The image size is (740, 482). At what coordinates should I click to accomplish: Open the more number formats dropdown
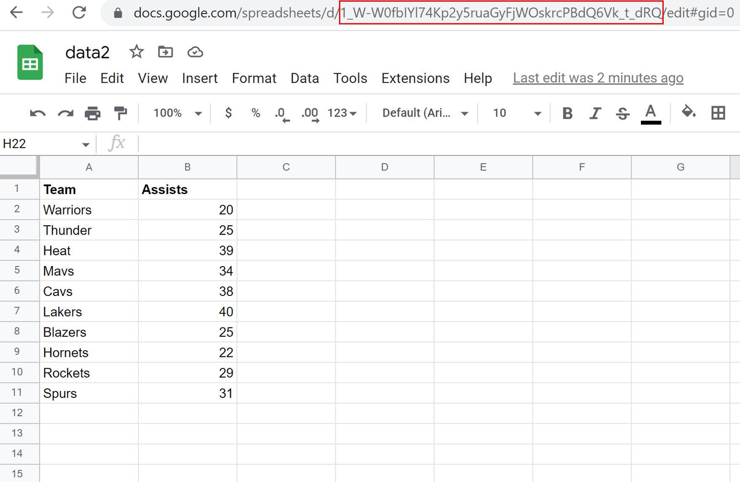(342, 113)
